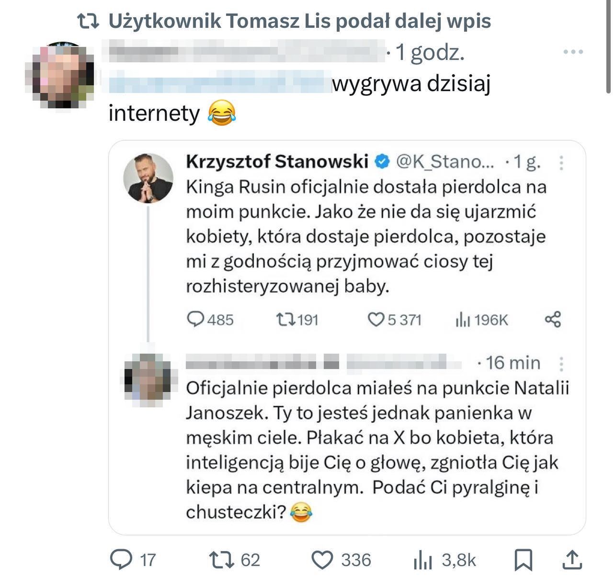Click "Użytkownik Tomasz Lis podał dalej wpis" header
The height and width of the screenshot is (577, 615).
click(x=299, y=21)
